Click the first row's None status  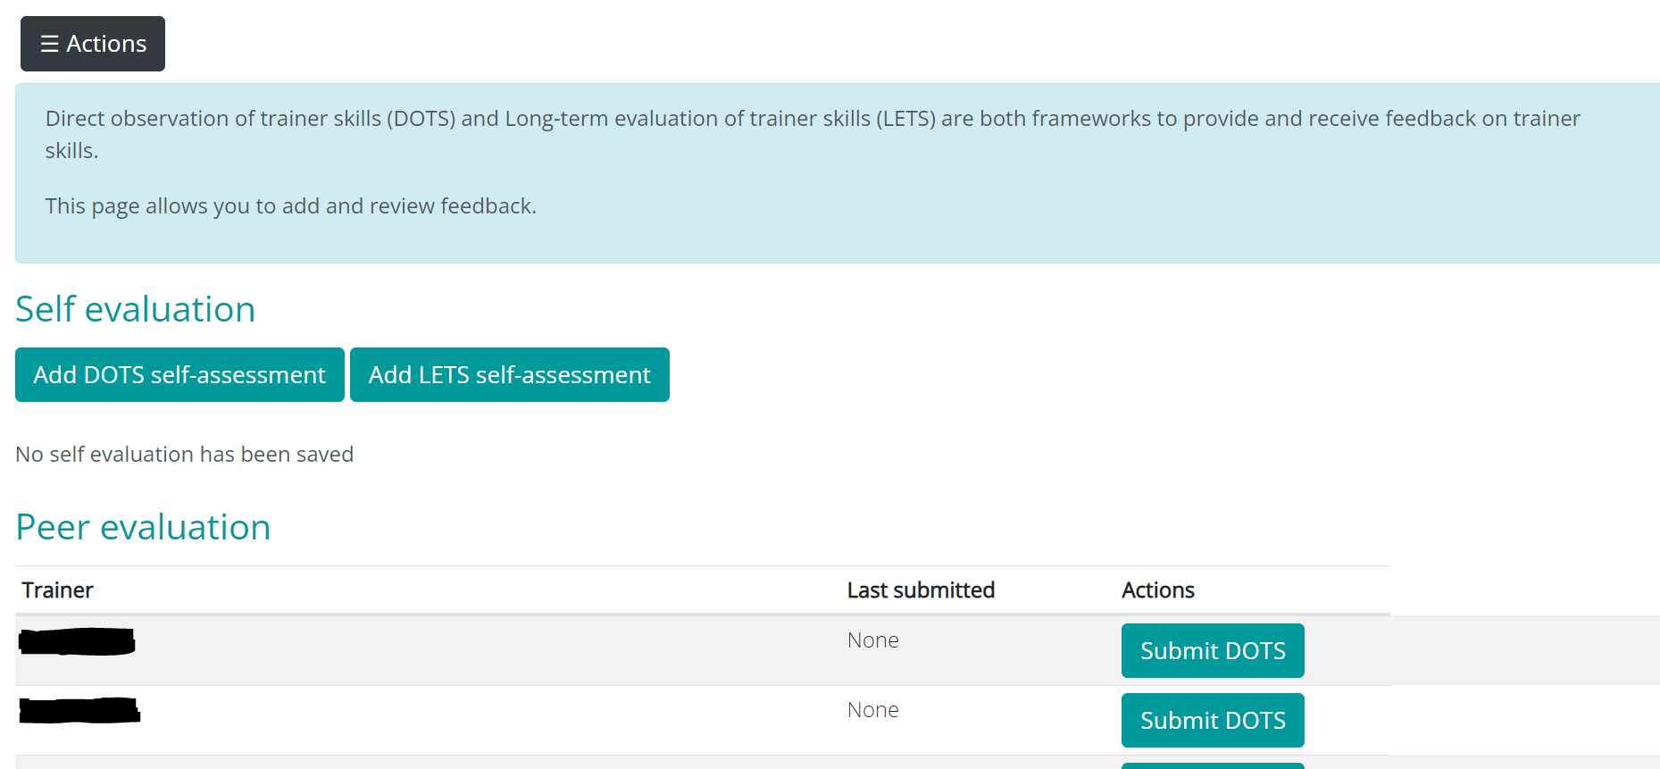872,639
